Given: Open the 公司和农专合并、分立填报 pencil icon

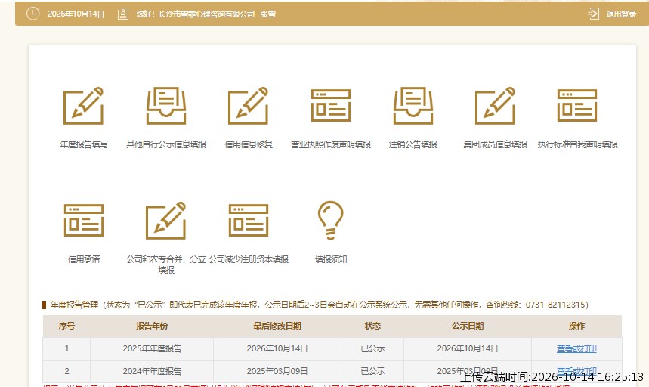Looking at the screenshot, I should tap(166, 220).
